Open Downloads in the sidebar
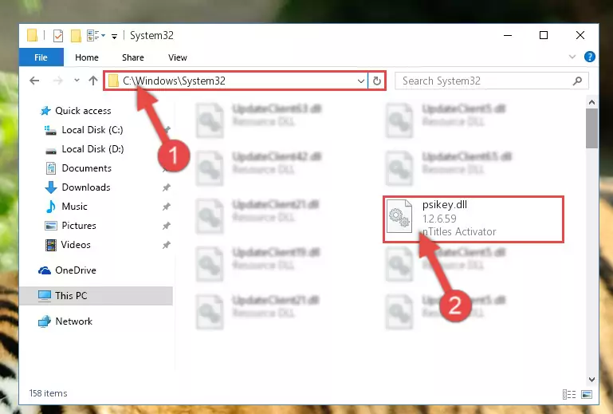 click(78, 187)
